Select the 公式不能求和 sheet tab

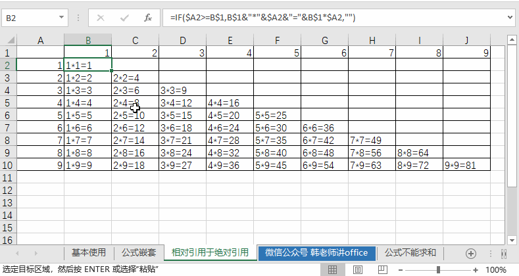tap(410, 252)
